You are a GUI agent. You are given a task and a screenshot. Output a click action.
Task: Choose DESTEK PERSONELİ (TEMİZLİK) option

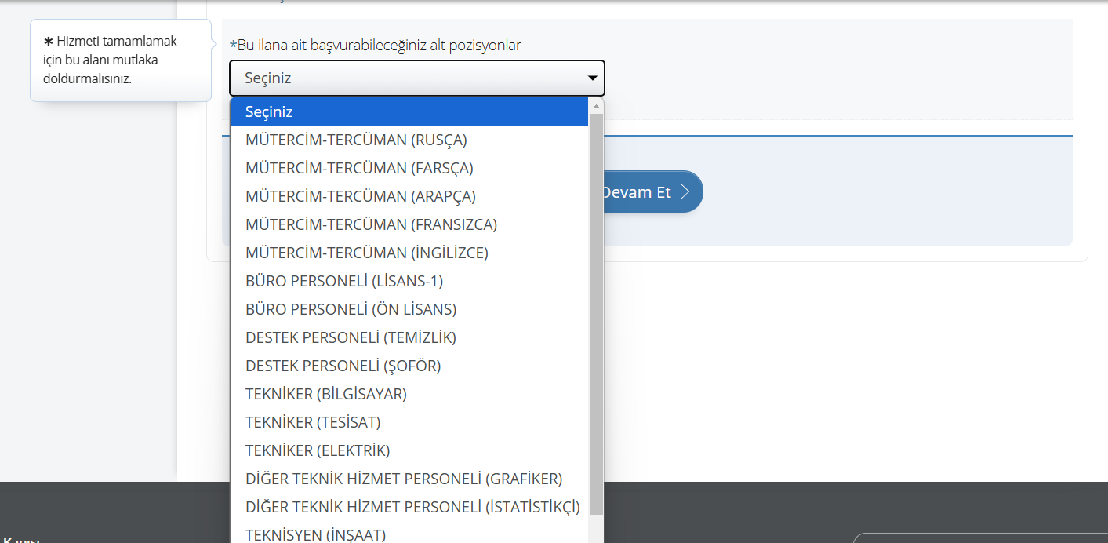351,337
